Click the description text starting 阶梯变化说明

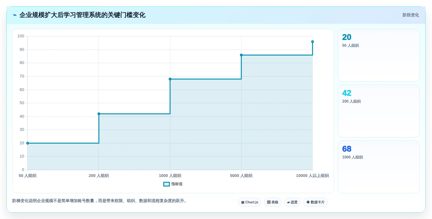(x=100, y=201)
